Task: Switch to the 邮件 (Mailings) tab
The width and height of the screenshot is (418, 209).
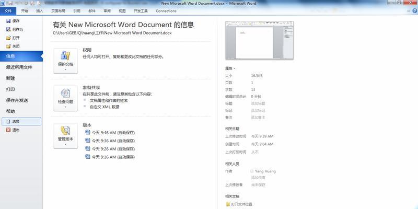Action: point(92,11)
